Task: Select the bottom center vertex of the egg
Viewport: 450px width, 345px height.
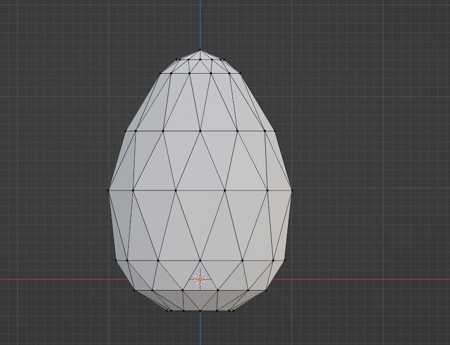Action: [x=200, y=311]
